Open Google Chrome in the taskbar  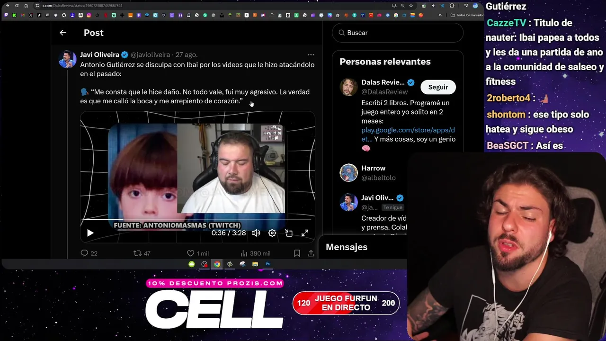click(217, 264)
